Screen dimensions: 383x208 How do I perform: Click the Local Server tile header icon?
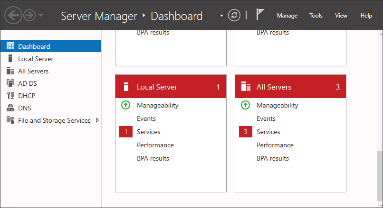[126, 87]
